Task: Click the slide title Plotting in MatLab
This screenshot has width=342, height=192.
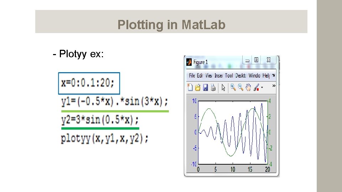Action: 171,25
